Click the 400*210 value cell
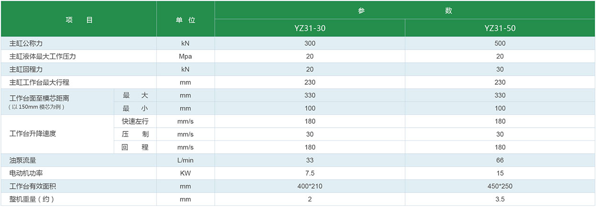This screenshot has width=597, height=211. 309,186
